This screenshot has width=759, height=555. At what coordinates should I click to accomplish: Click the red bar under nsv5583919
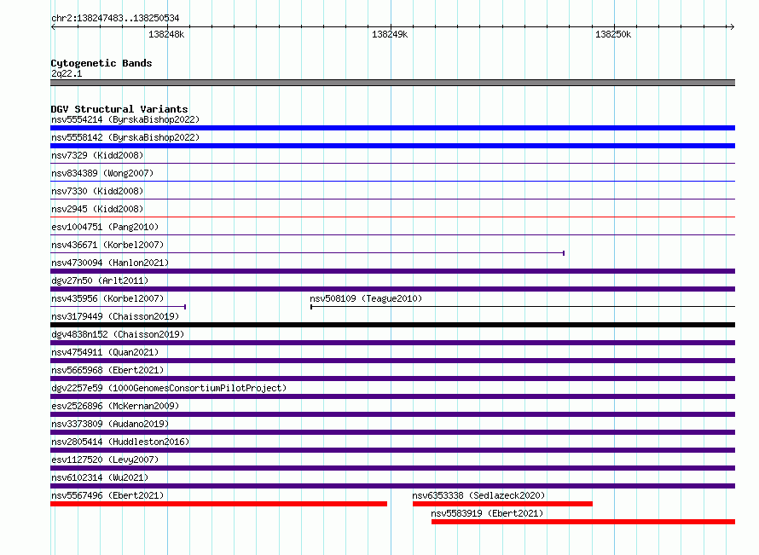tap(583, 522)
